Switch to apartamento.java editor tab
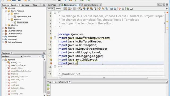 (91, 5)
